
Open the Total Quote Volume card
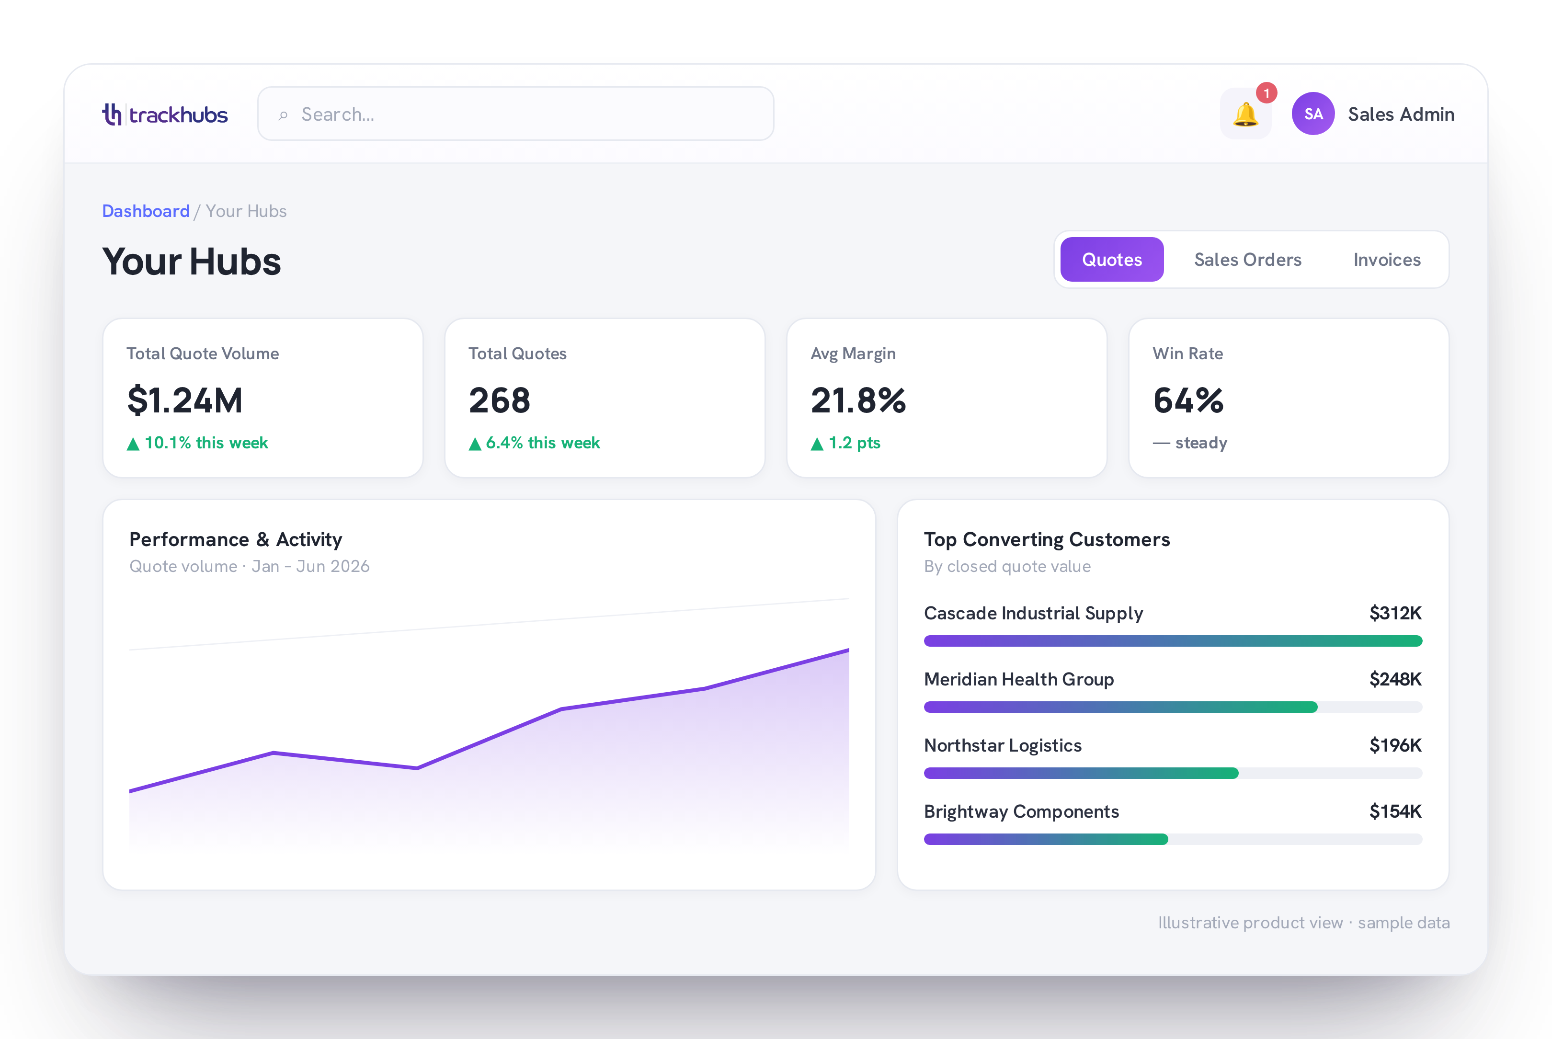point(263,398)
